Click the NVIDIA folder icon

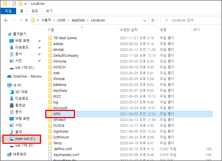click(50, 125)
